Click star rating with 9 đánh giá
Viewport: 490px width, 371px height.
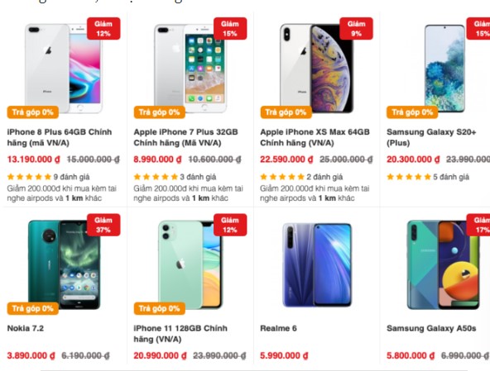(49, 177)
